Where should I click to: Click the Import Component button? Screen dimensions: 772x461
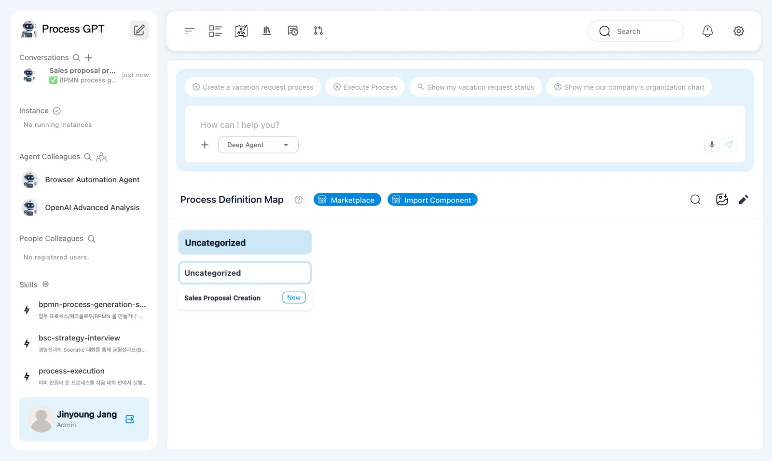click(432, 200)
